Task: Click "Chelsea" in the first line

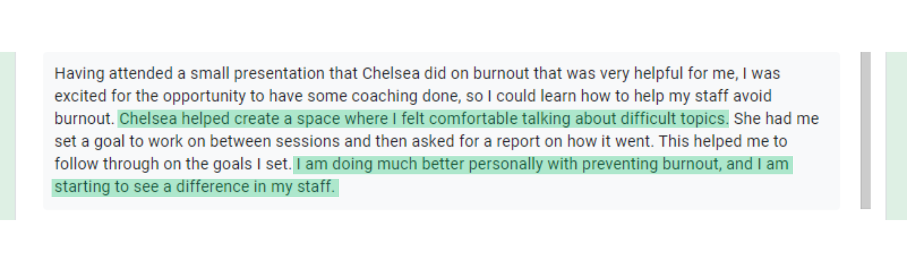Action: [x=391, y=73]
